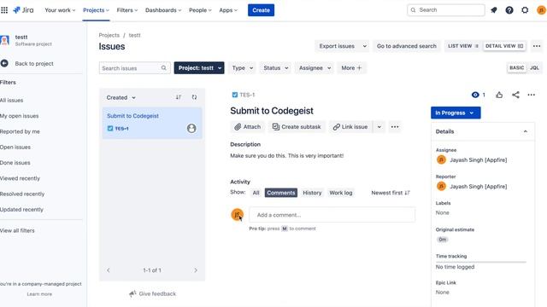Image resolution: width=547 pixels, height=307 pixels.
Task: Open Export issues dropdown
Action: point(342,46)
